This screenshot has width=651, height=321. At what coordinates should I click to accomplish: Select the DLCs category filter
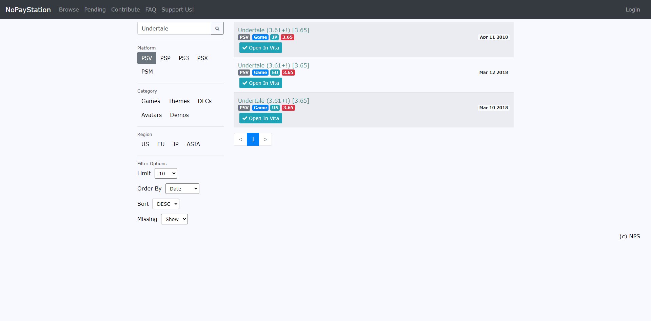(x=205, y=101)
